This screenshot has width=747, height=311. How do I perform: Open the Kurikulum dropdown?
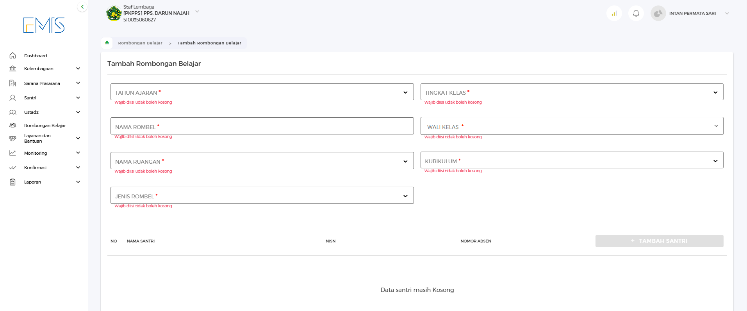[x=572, y=161]
